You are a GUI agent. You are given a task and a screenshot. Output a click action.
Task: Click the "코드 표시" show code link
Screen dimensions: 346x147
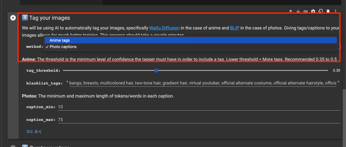pyautogui.click(x=34, y=132)
